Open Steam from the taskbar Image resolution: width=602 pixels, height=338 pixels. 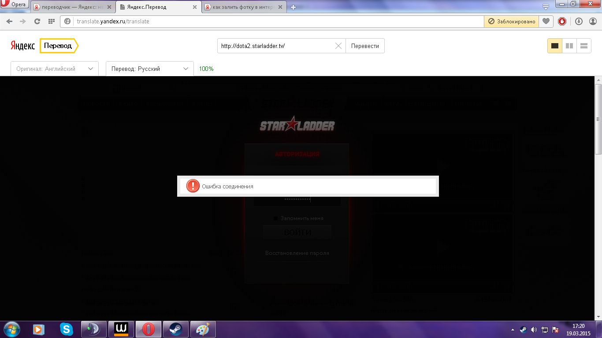176,329
